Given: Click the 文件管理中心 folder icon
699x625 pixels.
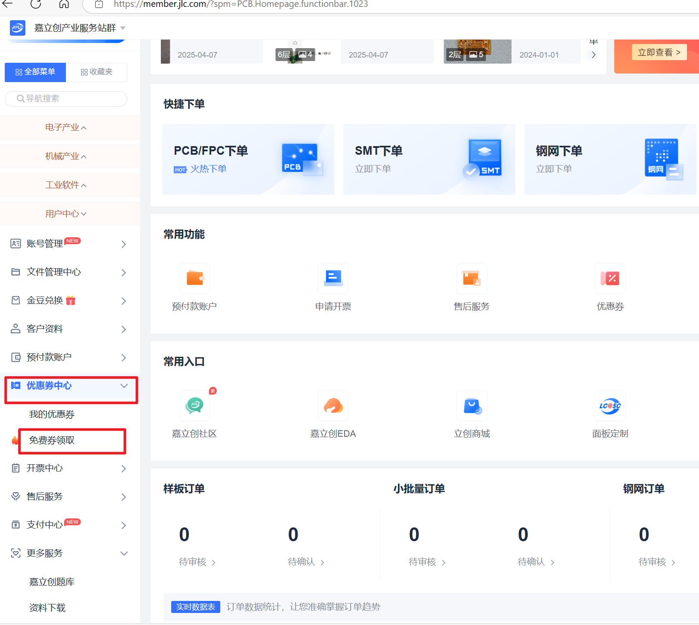Looking at the screenshot, I should coord(15,272).
